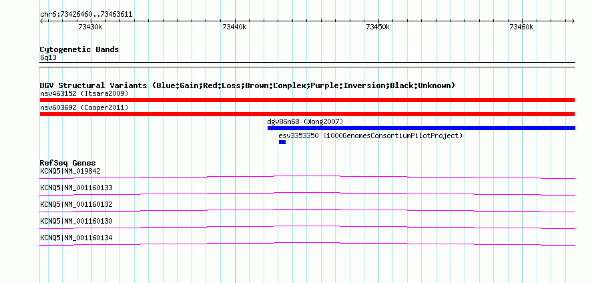Click the Cytogenetic Bands track heading

[79, 49]
